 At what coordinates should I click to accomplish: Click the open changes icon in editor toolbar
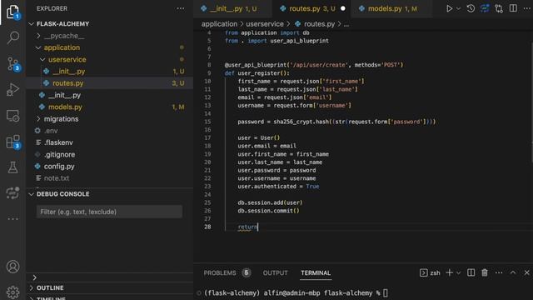point(499,8)
